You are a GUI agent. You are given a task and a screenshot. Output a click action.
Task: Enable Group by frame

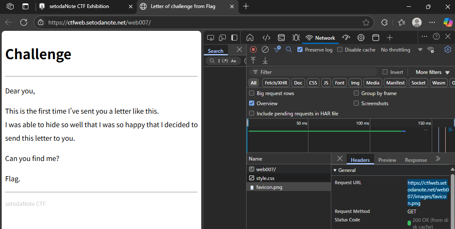[356, 93]
